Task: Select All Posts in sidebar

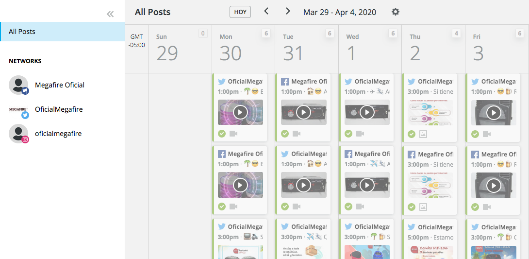Action: click(62, 32)
